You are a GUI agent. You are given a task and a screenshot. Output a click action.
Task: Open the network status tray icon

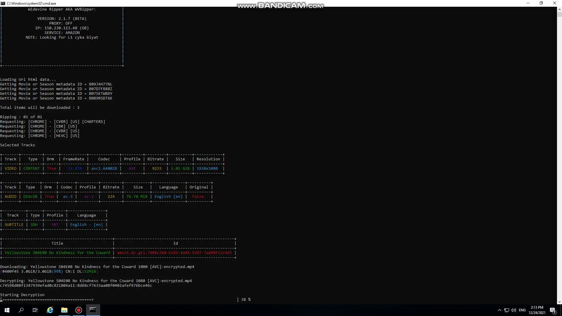[x=507, y=310]
